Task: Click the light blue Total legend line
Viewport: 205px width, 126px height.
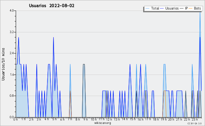Action: coord(147,9)
